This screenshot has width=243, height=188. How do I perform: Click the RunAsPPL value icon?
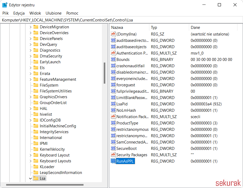click(x=113, y=161)
